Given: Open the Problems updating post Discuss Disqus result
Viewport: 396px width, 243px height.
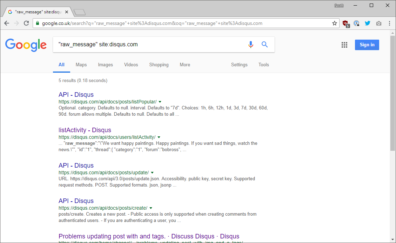Looking at the screenshot, I should point(149,236).
